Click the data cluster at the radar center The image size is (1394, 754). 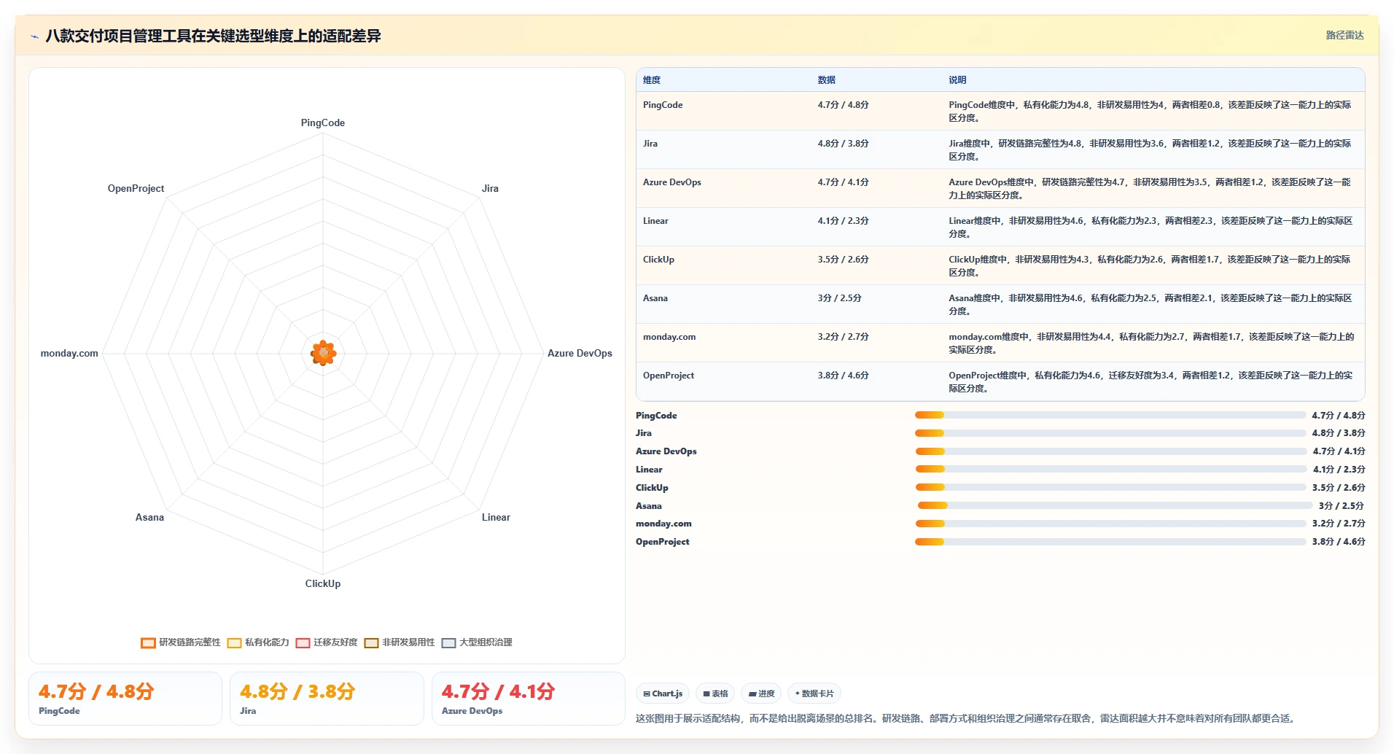tap(323, 353)
